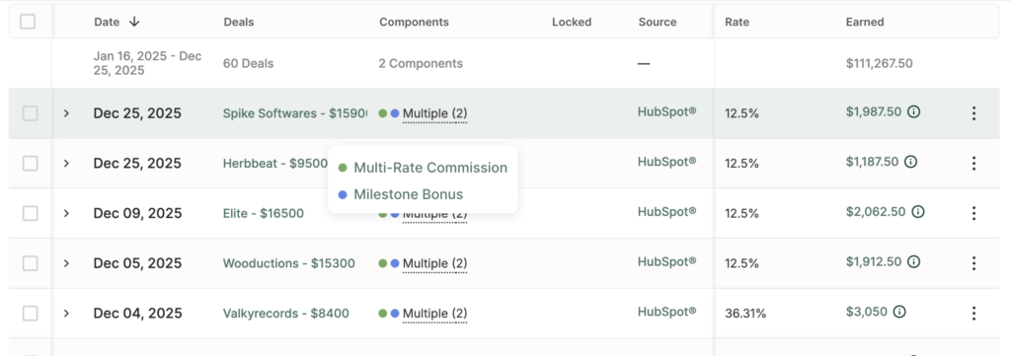The width and height of the screenshot is (1011, 356).
Task: Select Multi-Rate Commission in the popup
Action: click(x=430, y=168)
